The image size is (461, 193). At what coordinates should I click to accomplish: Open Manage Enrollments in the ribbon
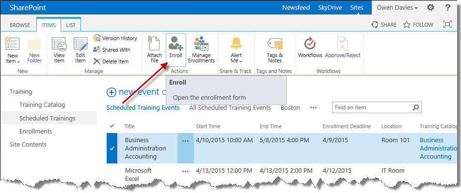pos(201,50)
